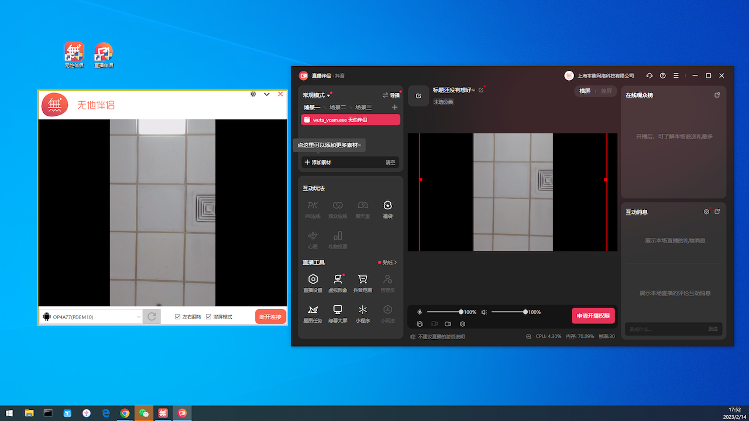Switch to 场景三 tab
The width and height of the screenshot is (749, 421).
click(363, 108)
